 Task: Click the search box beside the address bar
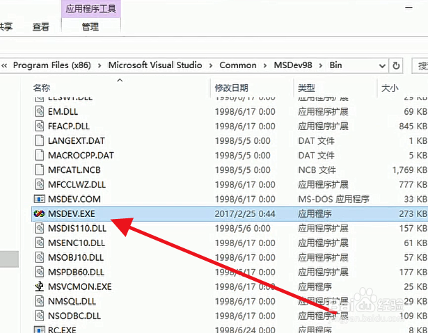click(x=420, y=66)
